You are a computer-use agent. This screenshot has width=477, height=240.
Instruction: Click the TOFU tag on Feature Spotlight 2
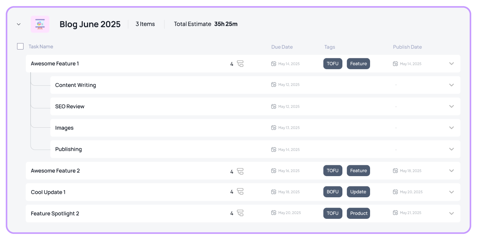point(333,214)
